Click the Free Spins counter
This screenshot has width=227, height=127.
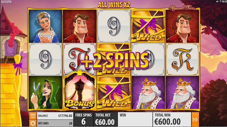click(x=84, y=119)
